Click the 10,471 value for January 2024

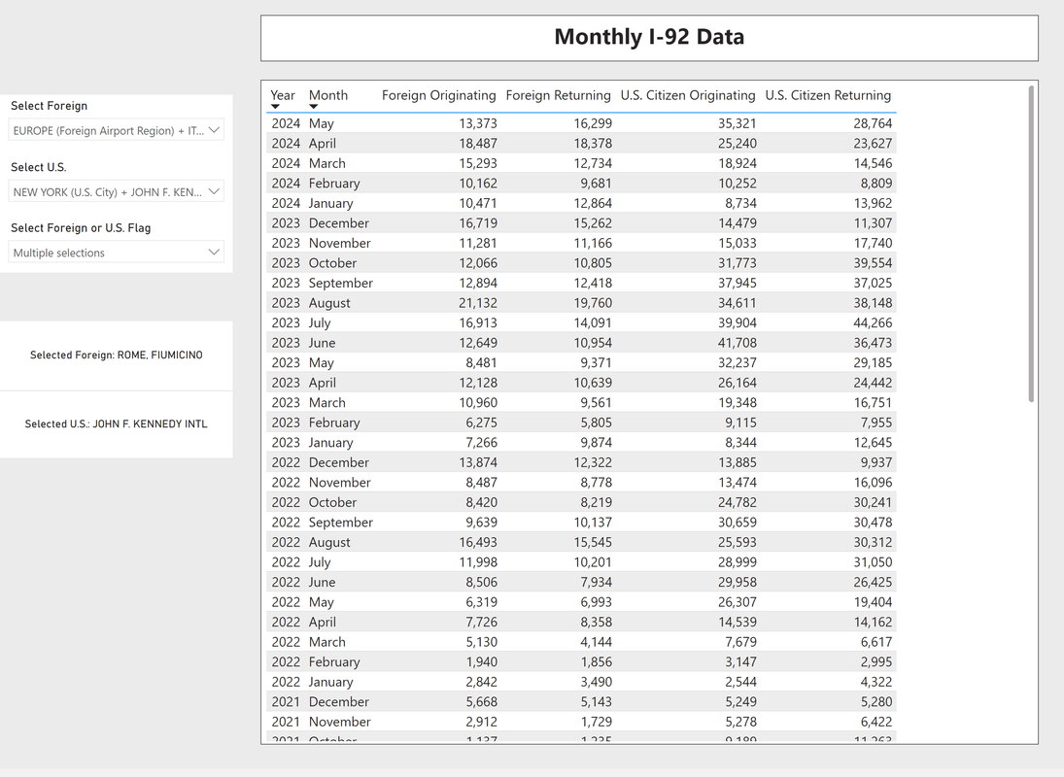(478, 203)
